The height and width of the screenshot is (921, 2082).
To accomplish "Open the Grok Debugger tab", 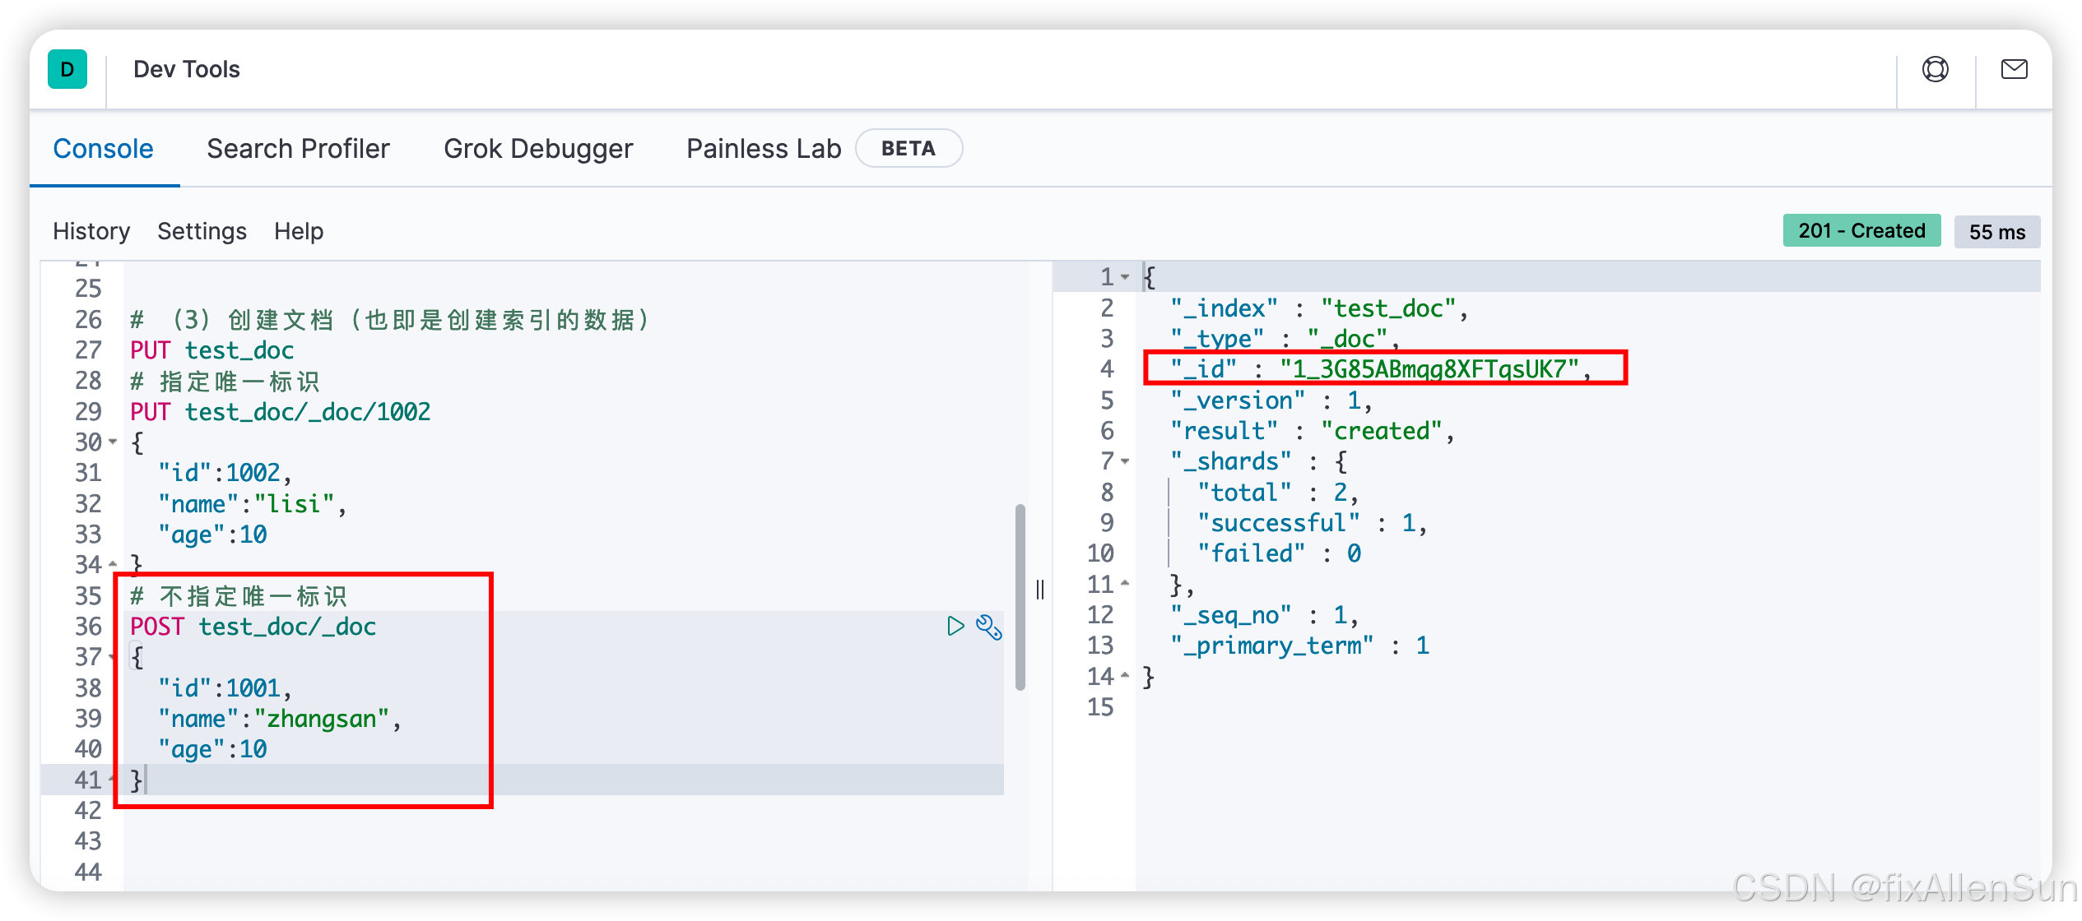I will pyautogui.click(x=538, y=149).
